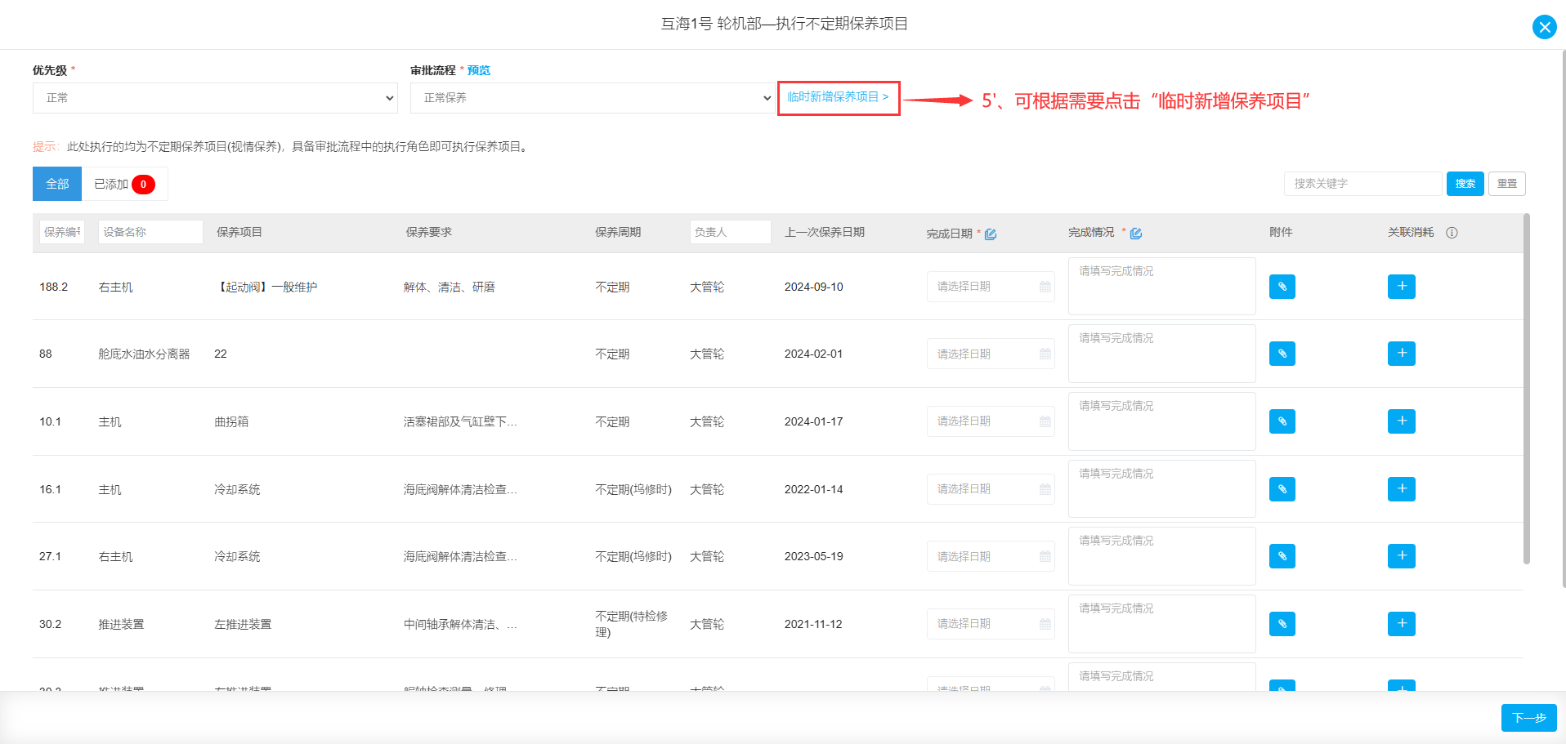Close the dialog with the blue X icon
Viewport: 1566px width, 744px height.
tap(1544, 27)
